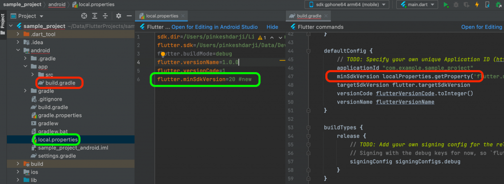Go to previous highlighted error arrow

pos(272,37)
